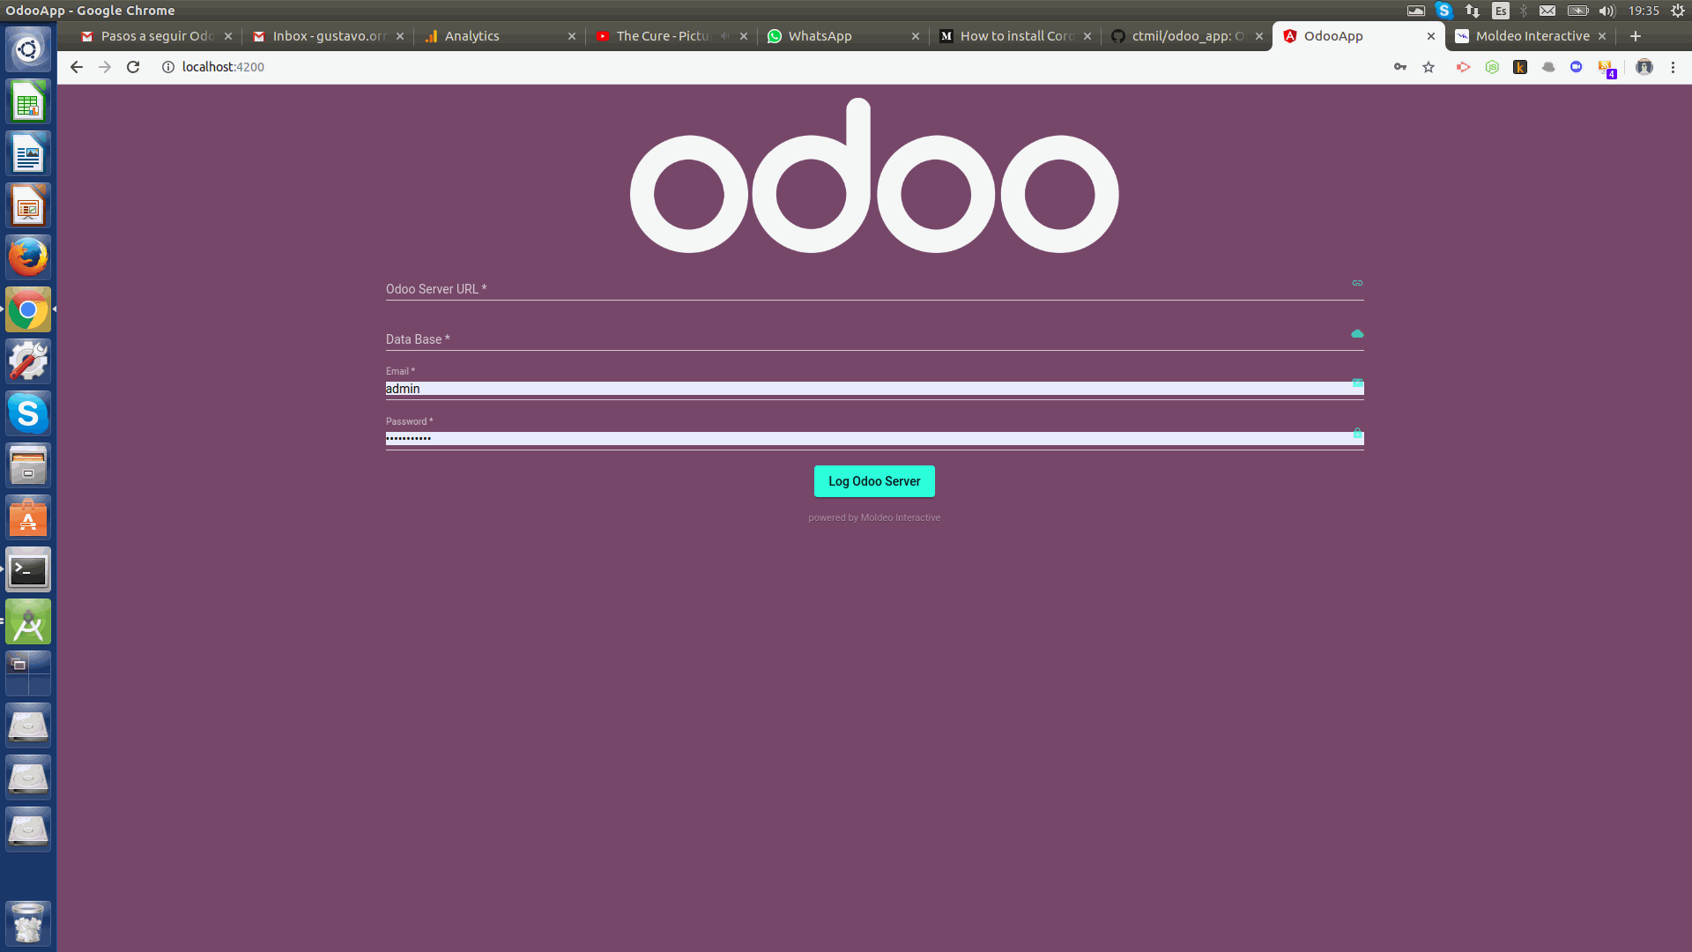
Task: Click the mail icon in the Email field
Action: coord(1358,383)
